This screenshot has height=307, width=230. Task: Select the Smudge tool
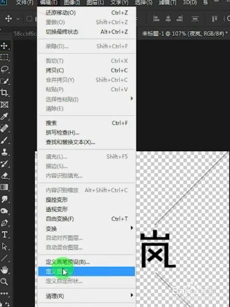[4, 200]
